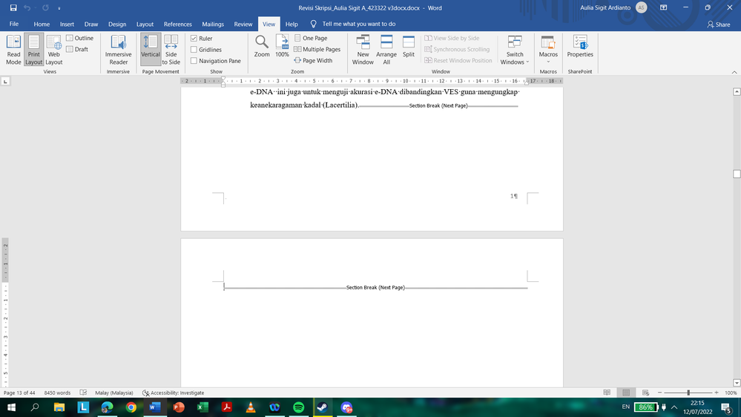Switch to Web Layout view
This screenshot has width=741, height=417.
point(54,50)
